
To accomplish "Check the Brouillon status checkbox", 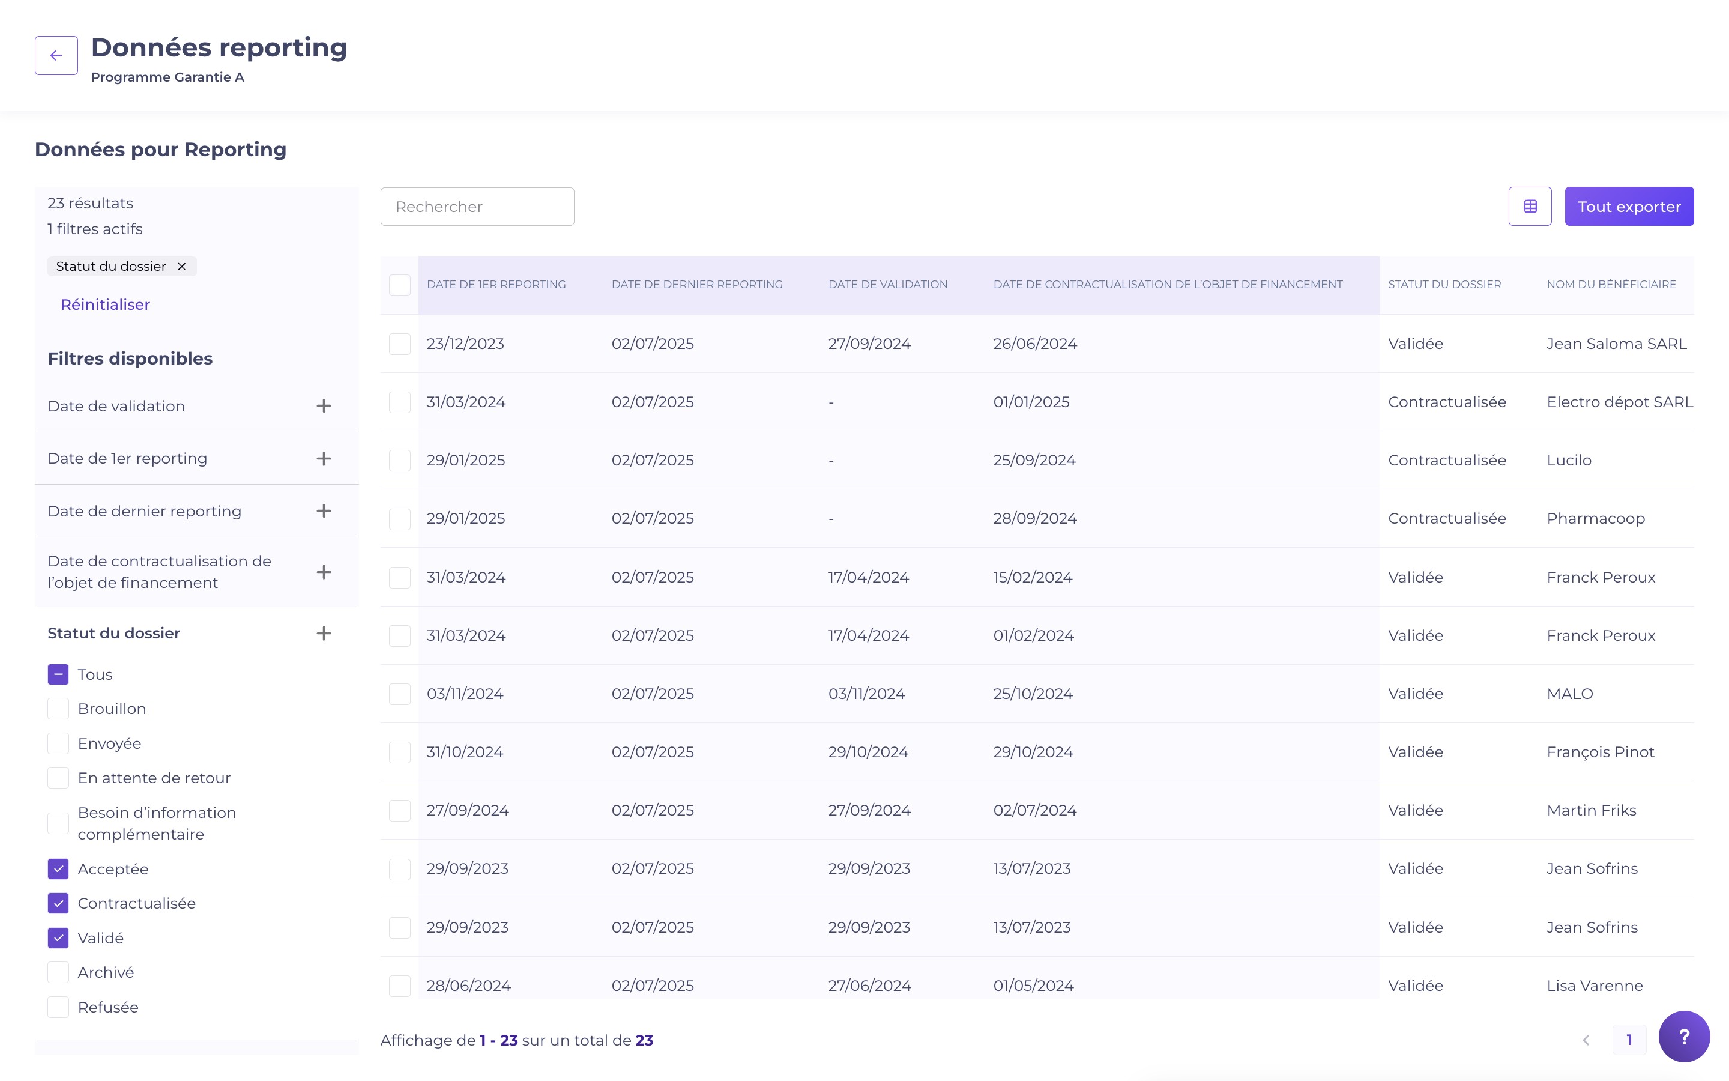I will click(x=58, y=709).
